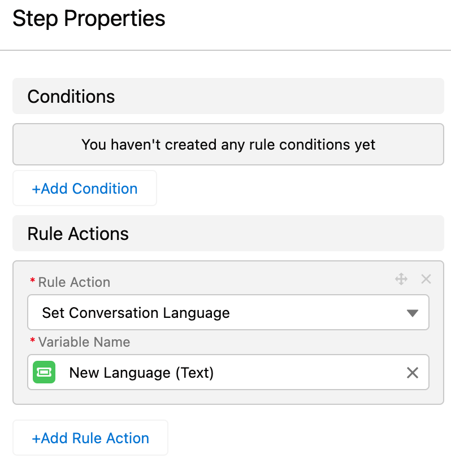Click the Conditions section header

pos(228,96)
